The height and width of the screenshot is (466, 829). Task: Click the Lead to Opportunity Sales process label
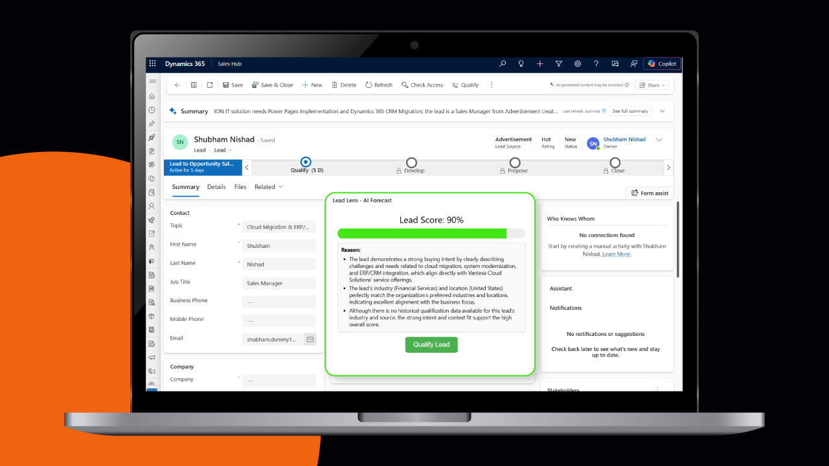coord(203,167)
